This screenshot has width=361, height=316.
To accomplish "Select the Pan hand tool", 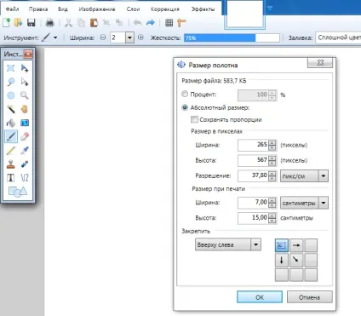I will point(25,109).
